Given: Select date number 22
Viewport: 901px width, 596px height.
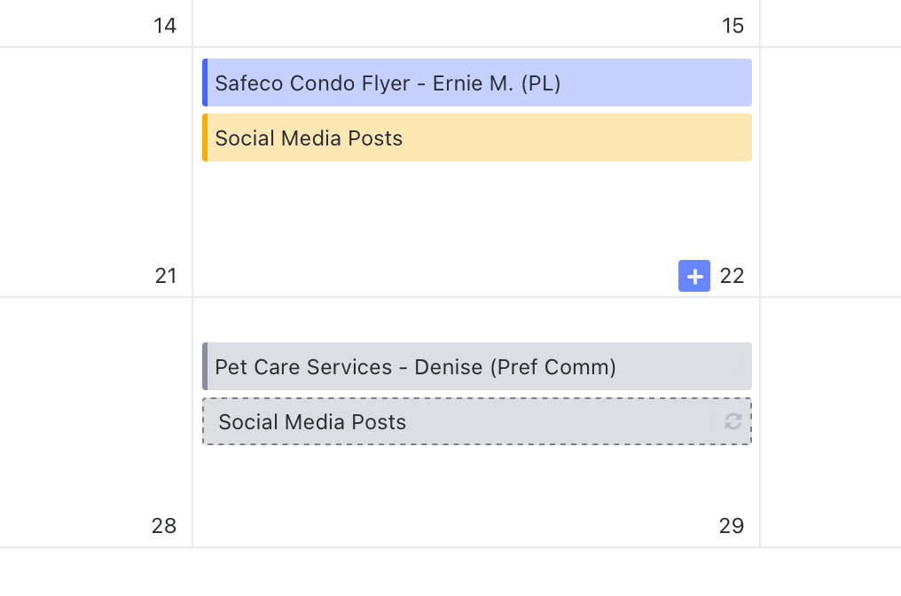Looking at the screenshot, I should pyautogui.click(x=733, y=276).
